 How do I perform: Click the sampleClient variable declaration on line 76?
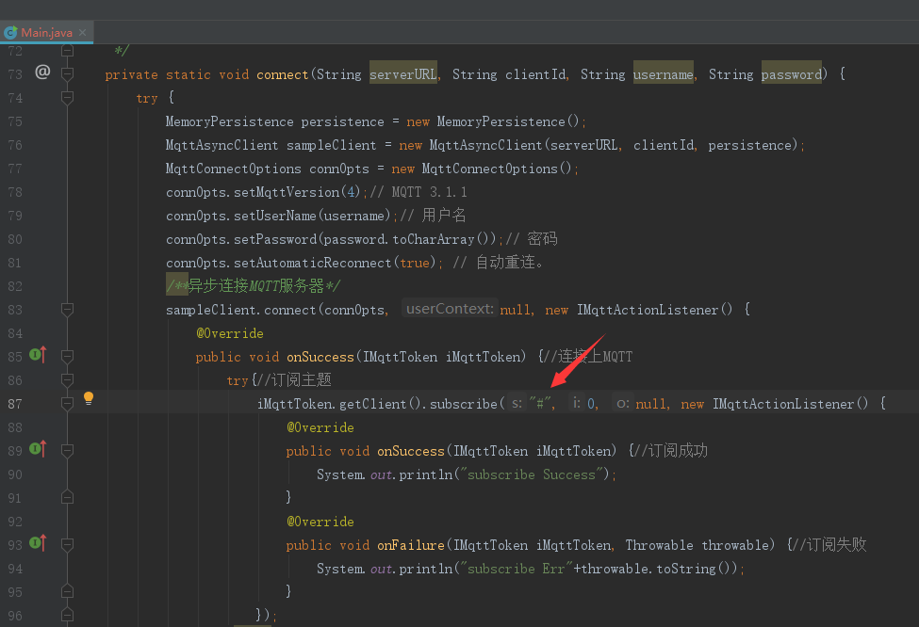(331, 145)
